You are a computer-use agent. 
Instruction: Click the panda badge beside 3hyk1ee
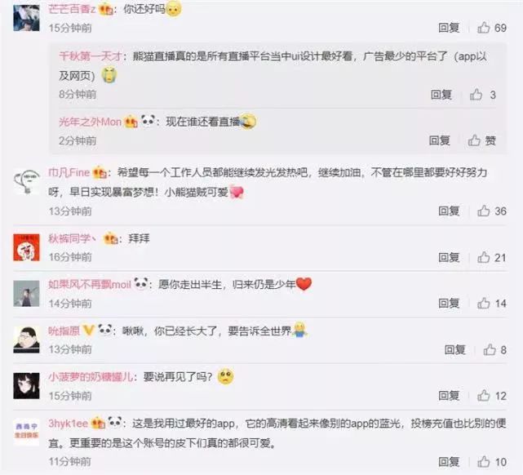pyautogui.click(x=115, y=423)
